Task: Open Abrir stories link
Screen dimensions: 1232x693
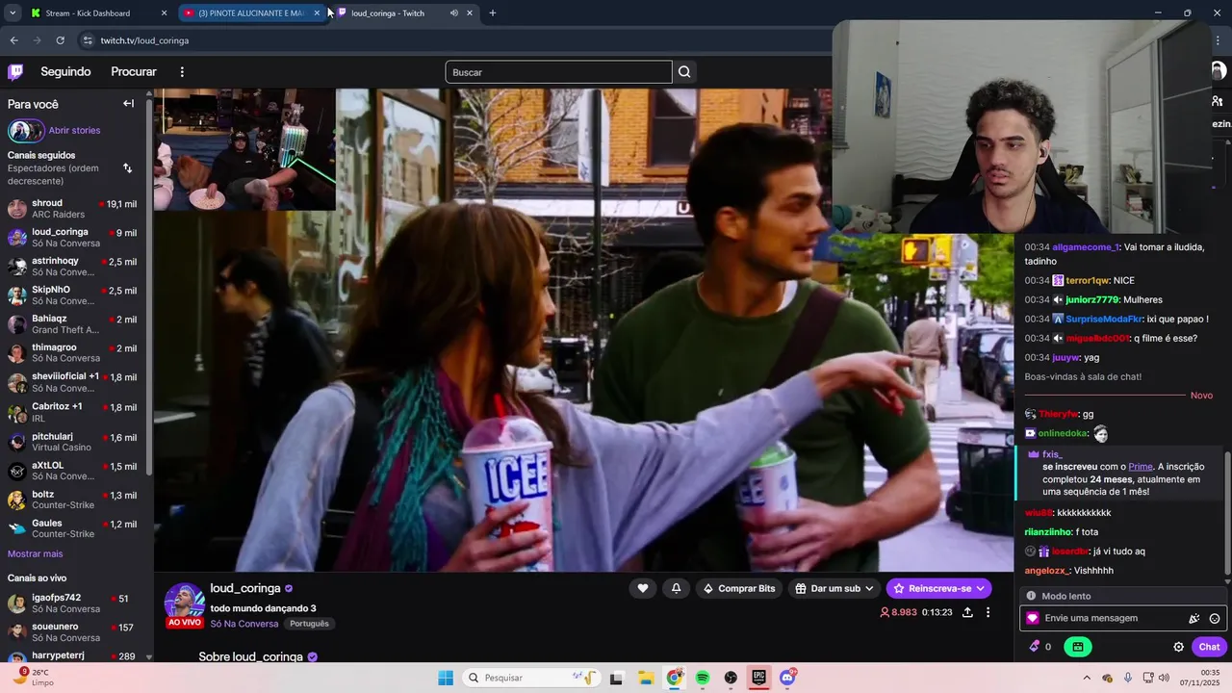Action: coord(74,130)
